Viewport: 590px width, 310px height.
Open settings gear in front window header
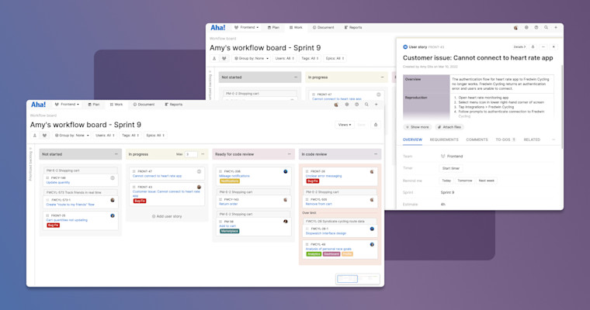(x=346, y=105)
